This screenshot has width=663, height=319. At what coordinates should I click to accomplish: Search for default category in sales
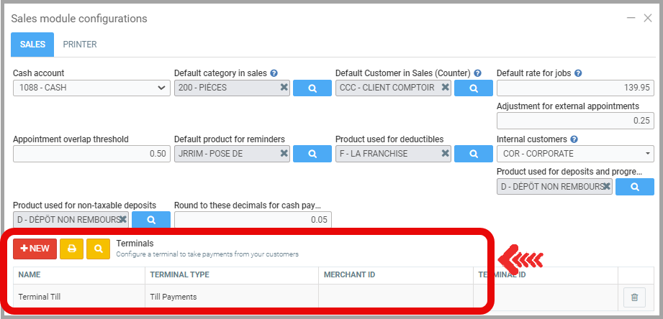tap(312, 88)
